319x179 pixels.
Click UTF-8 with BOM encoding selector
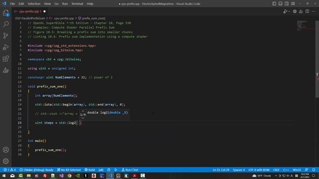[259, 170]
